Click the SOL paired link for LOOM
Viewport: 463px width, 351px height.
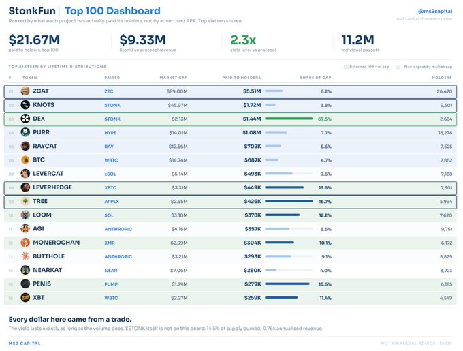(x=109, y=215)
